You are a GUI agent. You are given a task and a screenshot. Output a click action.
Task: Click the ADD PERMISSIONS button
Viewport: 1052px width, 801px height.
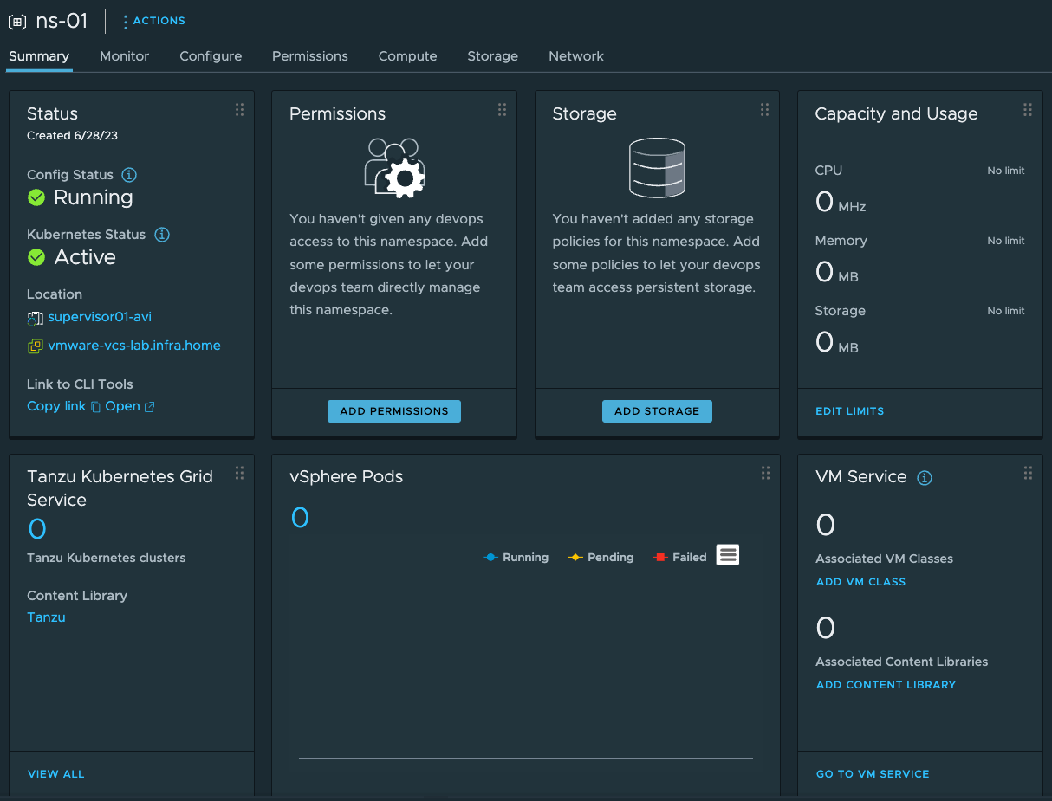pyautogui.click(x=393, y=411)
